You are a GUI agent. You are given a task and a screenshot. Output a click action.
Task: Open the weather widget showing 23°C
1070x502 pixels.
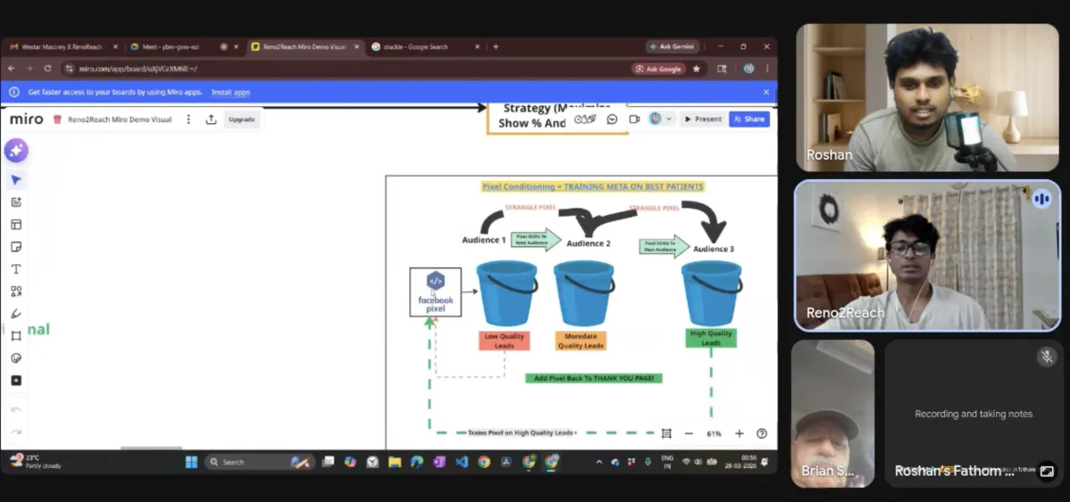click(36, 462)
